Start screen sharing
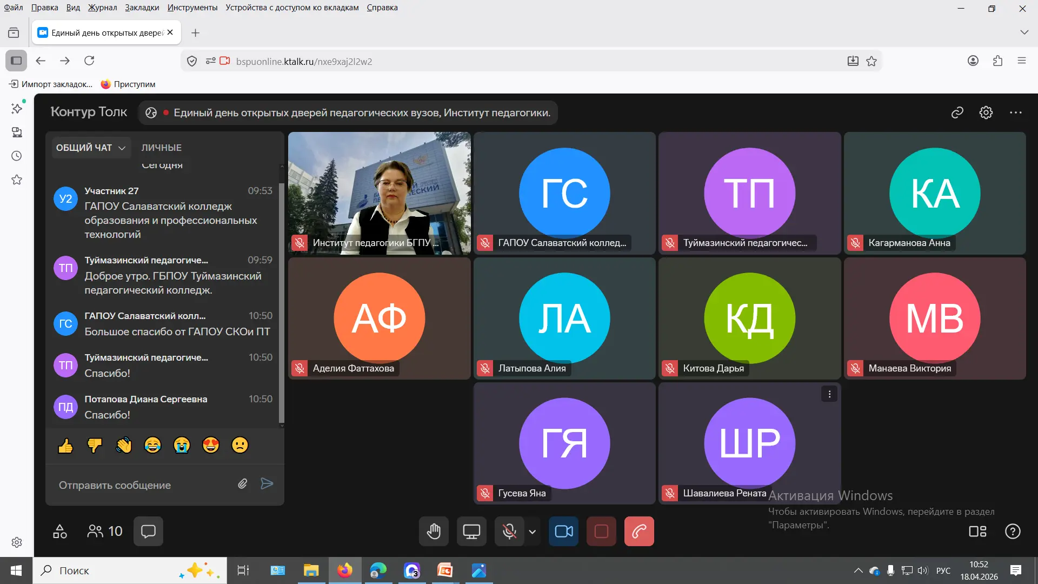 [471, 532]
